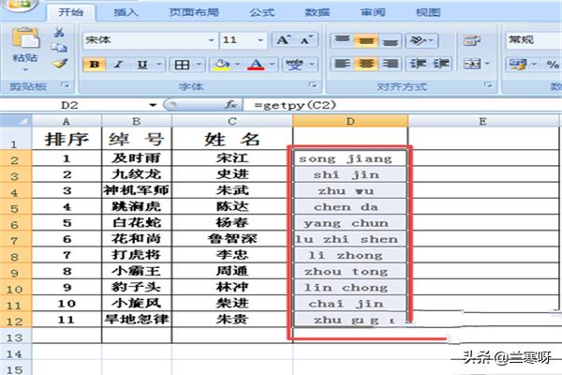Viewport: 562px width, 375px height.
Task: Click the Paste clipboard icon
Action: [x=23, y=41]
